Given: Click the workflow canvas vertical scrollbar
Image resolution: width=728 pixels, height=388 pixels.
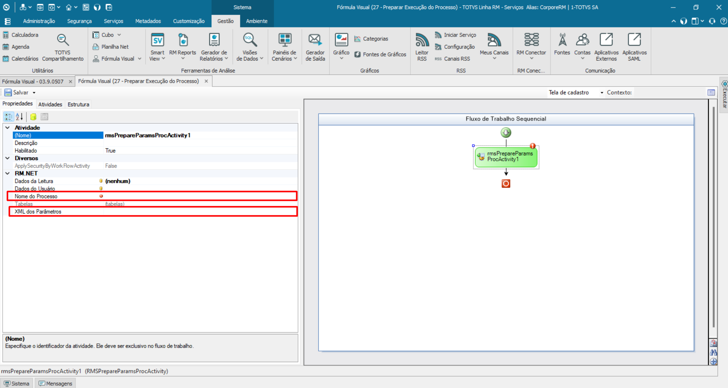Looking at the screenshot, I should [714, 217].
